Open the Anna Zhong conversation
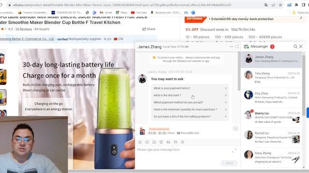 [271, 157]
